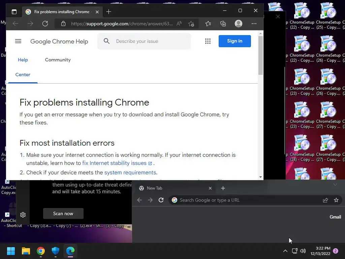Open new tab in Edge
345x259 pixels.
109,12
